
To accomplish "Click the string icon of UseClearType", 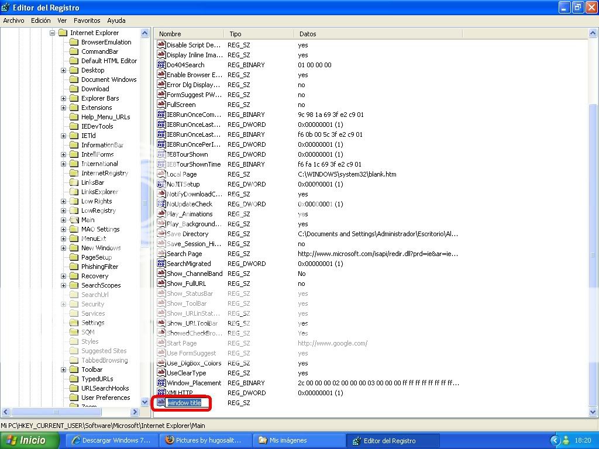I will [161, 372].
